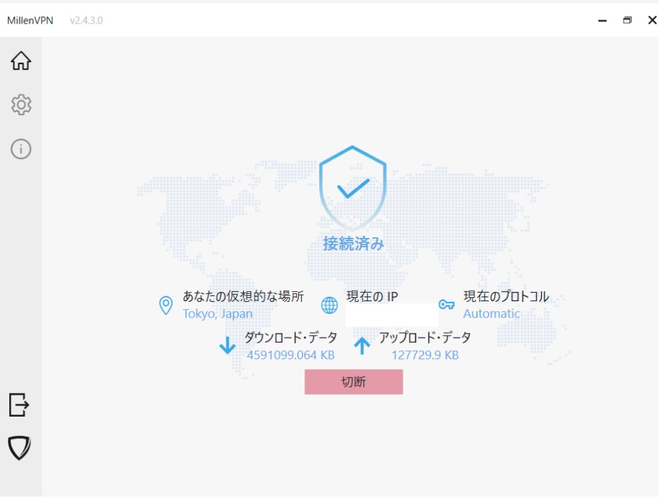
Task: Open the Home page in sidebar
Action: (x=21, y=61)
